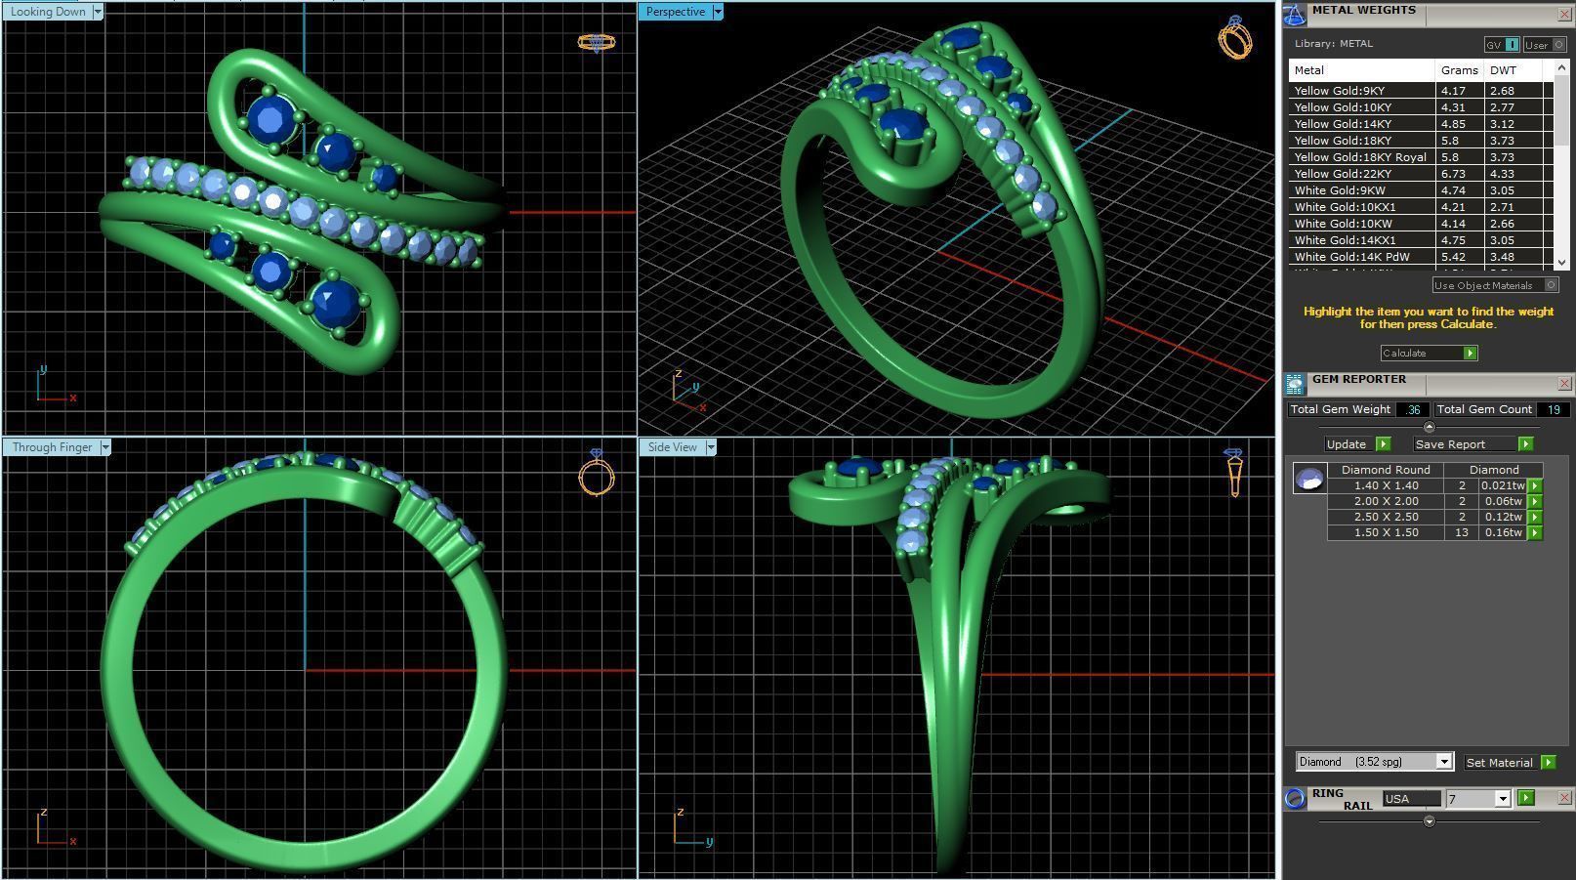Image resolution: width=1576 pixels, height=880 pixels.
Task: Collapse Gem Reporter panel with expander arrow
Action: click(1430, 427)
